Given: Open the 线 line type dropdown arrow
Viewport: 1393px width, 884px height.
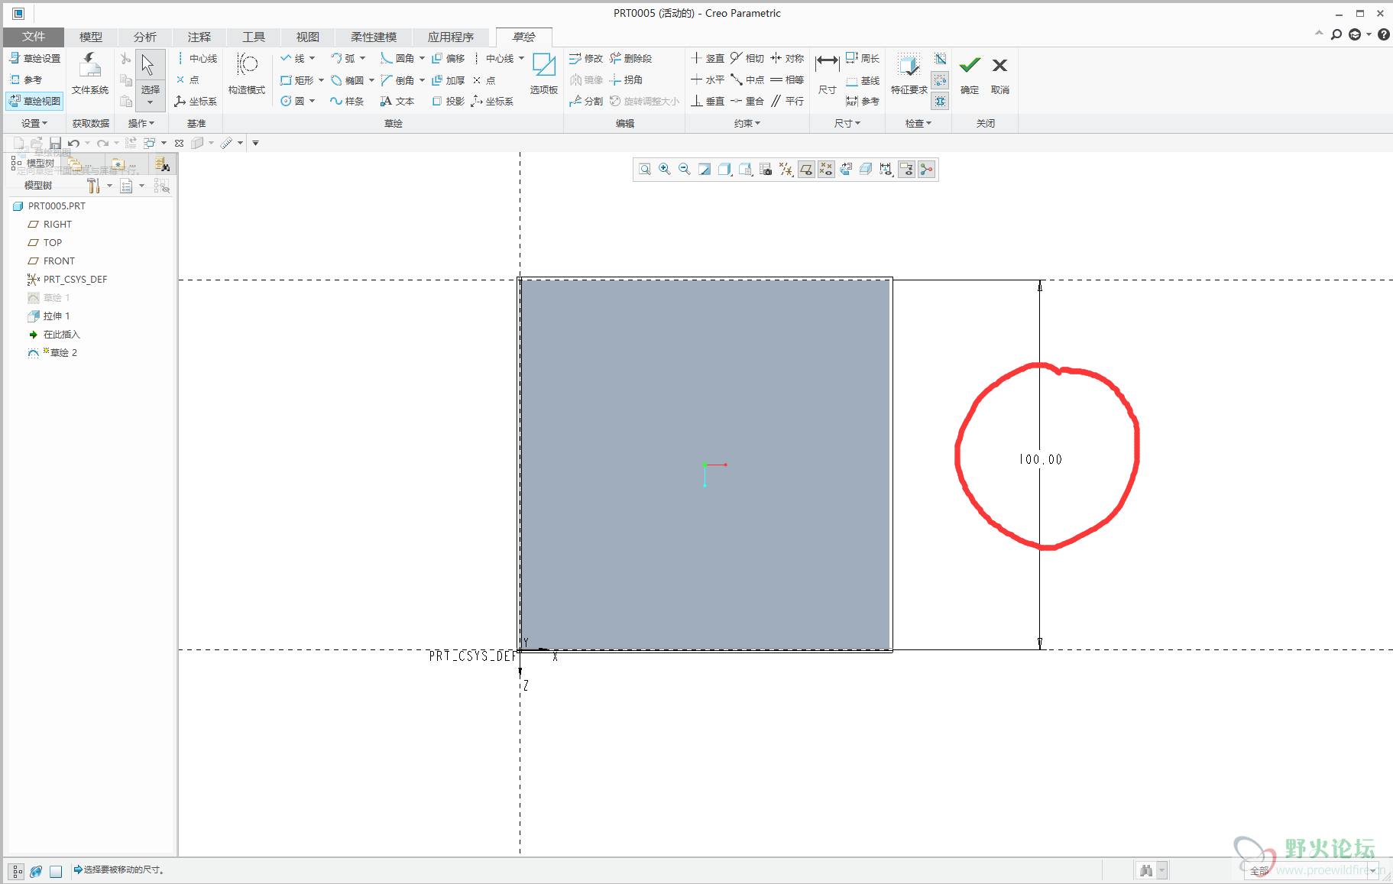Looking at the screenshot, I should point(312,58).
